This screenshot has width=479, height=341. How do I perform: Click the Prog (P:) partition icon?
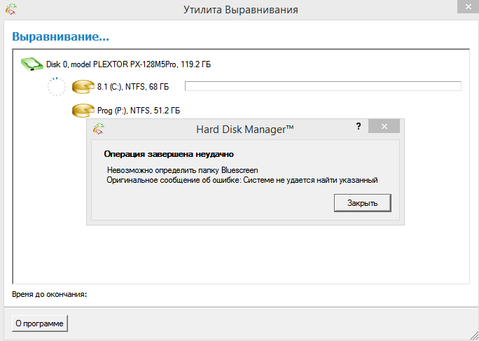[x=83, y=111]
